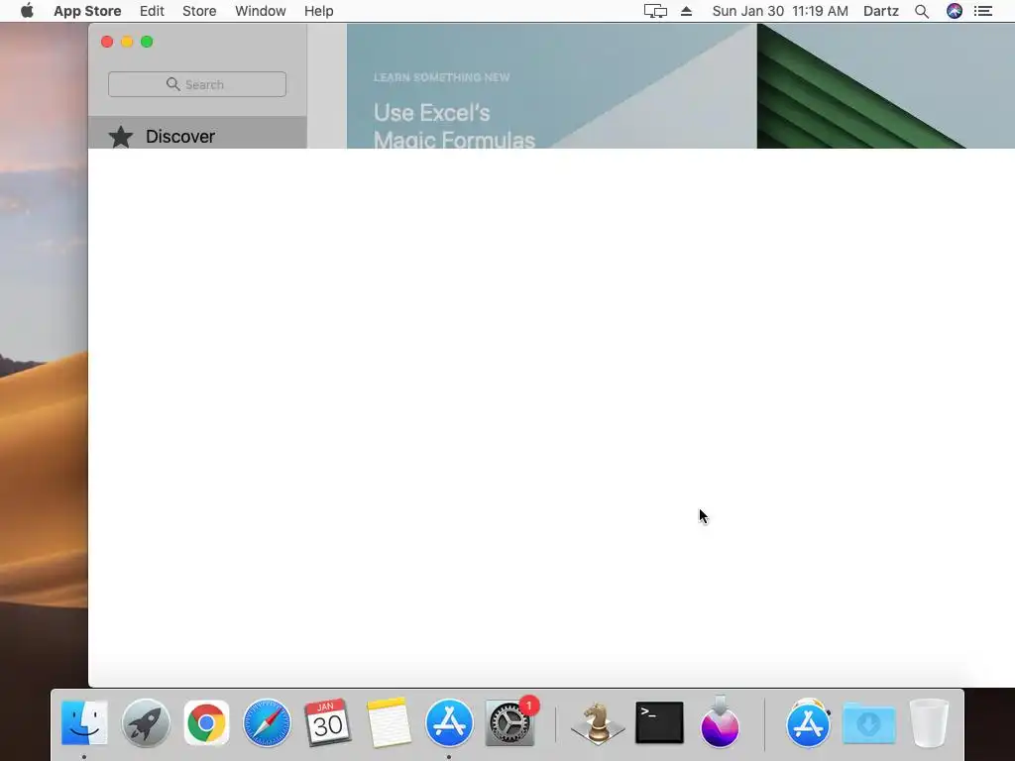Launch Chess from the Dock
The image size is (1015, 761).
[x=598, y=722]
